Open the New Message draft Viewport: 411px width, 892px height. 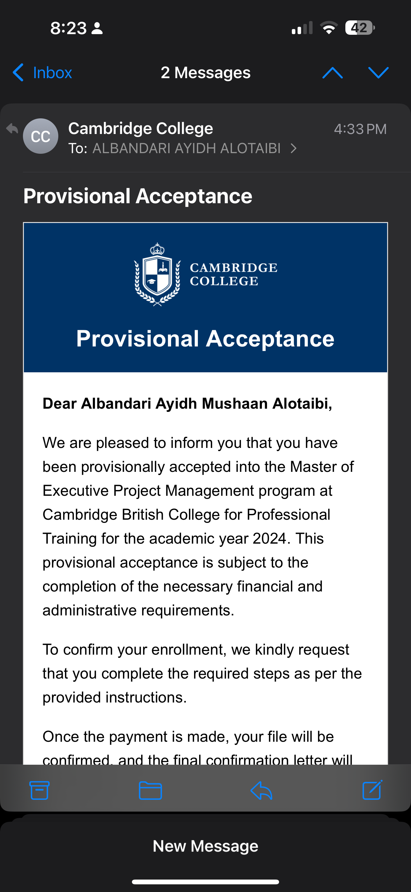tap(205, 846)
